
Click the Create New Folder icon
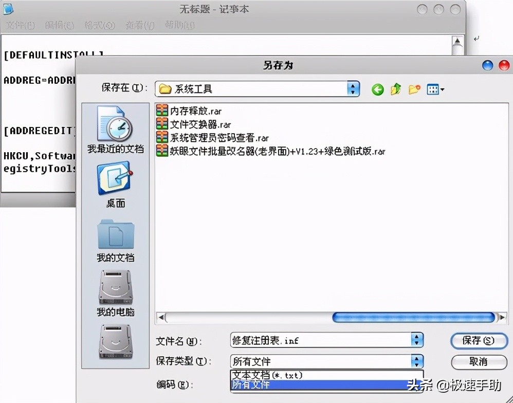tap(414, 88)
